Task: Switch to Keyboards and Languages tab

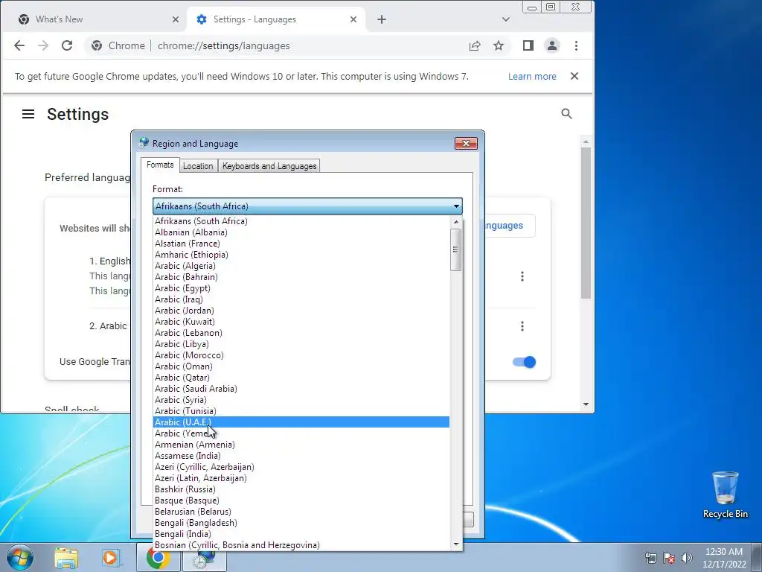Action: point(269,166)
